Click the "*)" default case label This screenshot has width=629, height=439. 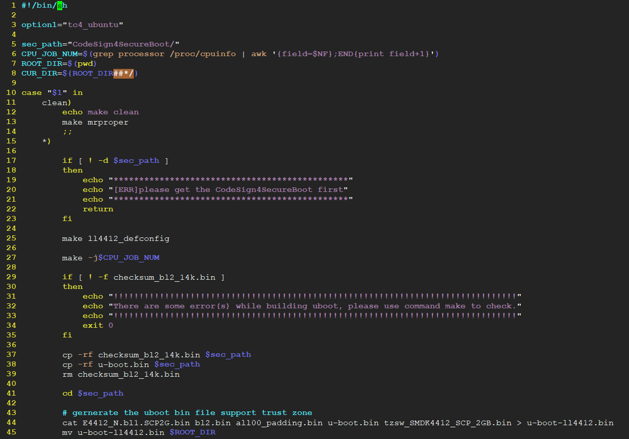point(46,141)
